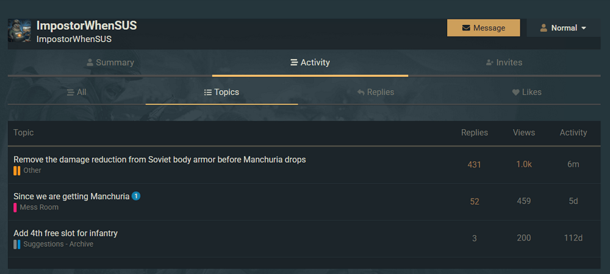
Task: Open 'Add 4th free slot for infantry' topic
Action: click(65, 233)
